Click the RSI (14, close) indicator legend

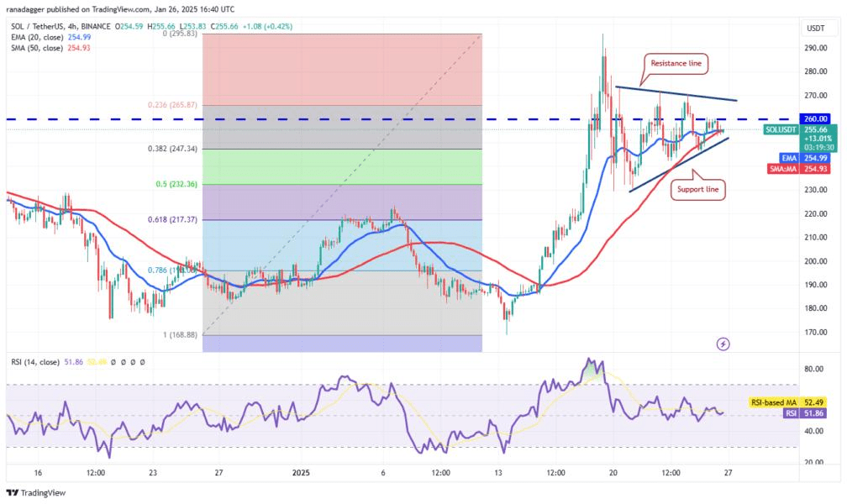[35, 362]
